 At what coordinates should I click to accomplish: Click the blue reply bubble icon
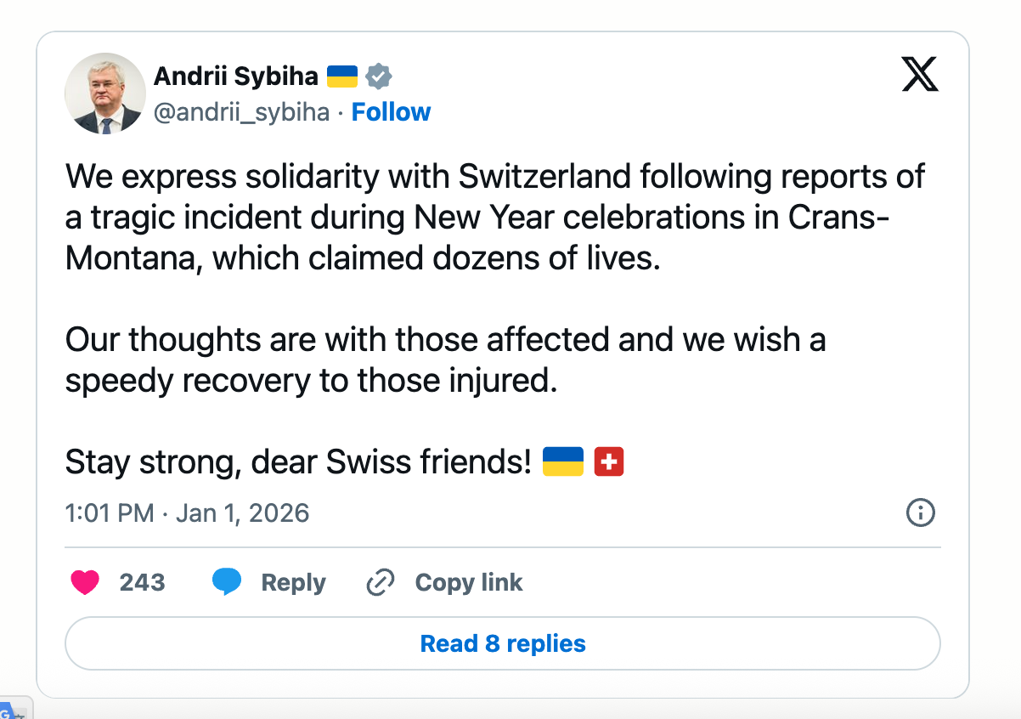[227, 583]
